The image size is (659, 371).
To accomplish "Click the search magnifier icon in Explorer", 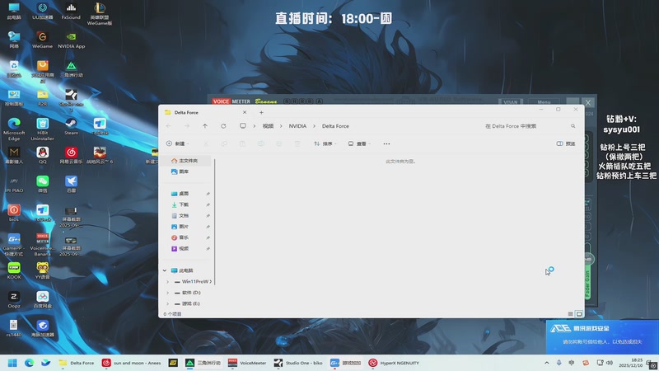I will pyautogui.click(x=573, y=126).
